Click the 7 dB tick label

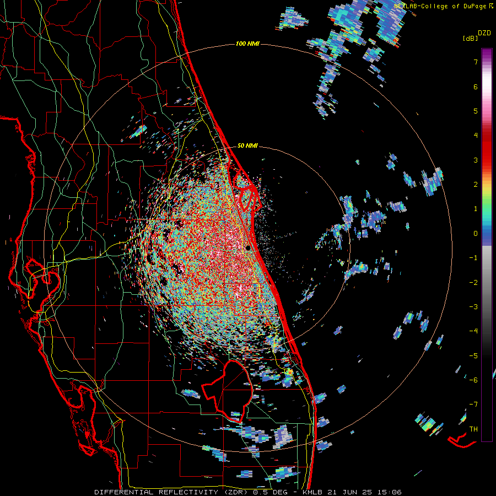click(476, 62)
